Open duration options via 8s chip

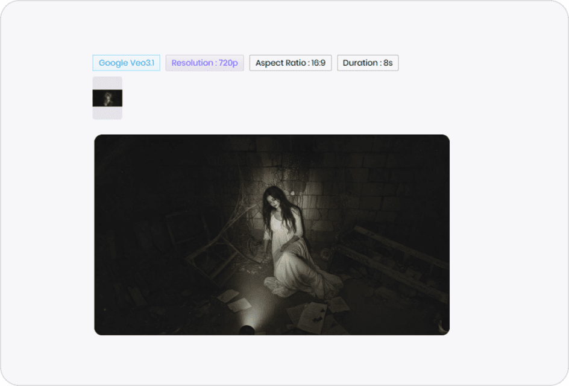(x=368, y=63)
